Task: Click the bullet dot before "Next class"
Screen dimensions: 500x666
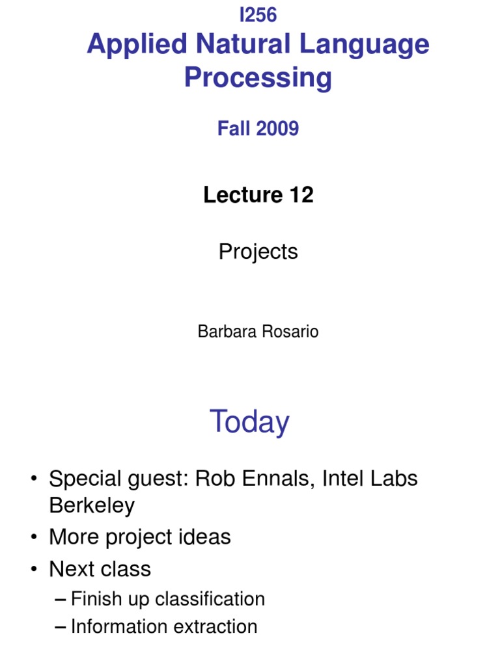Action: [34, 570]
